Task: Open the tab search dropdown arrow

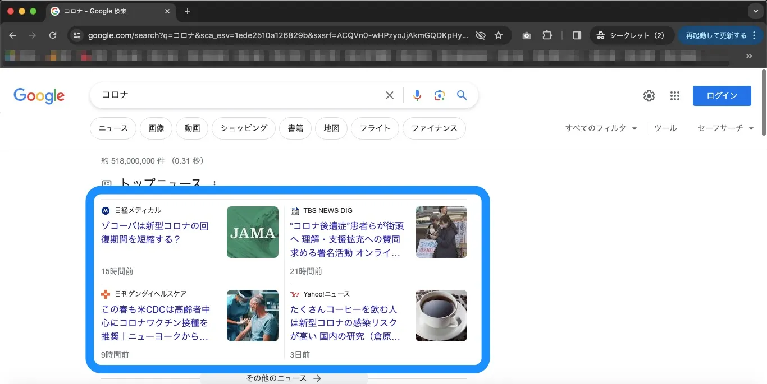Action: point(755,11)
